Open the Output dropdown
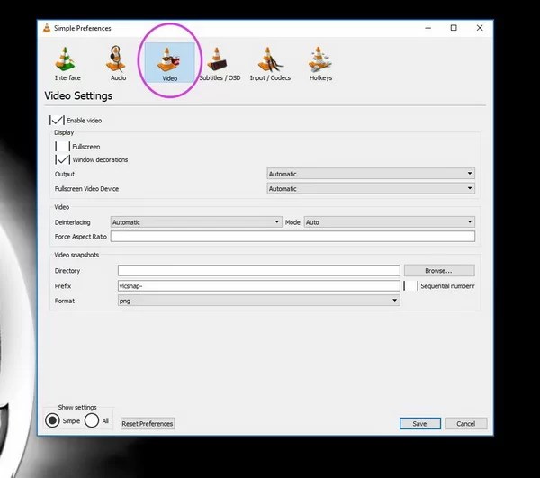 coord(371,174)
